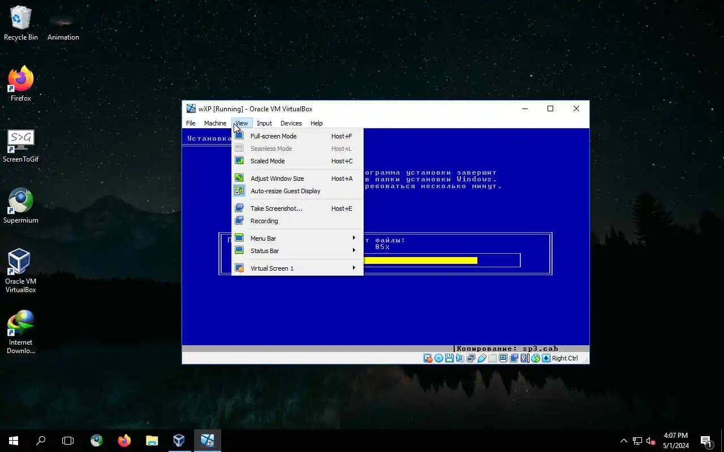Viewport: 724px width, 452px height.
Task: Select the ScreenToGif desktop shortcut
Action: [x=21, y=145]
